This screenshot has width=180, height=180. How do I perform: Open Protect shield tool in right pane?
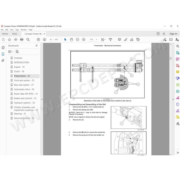tap(178, 104)
